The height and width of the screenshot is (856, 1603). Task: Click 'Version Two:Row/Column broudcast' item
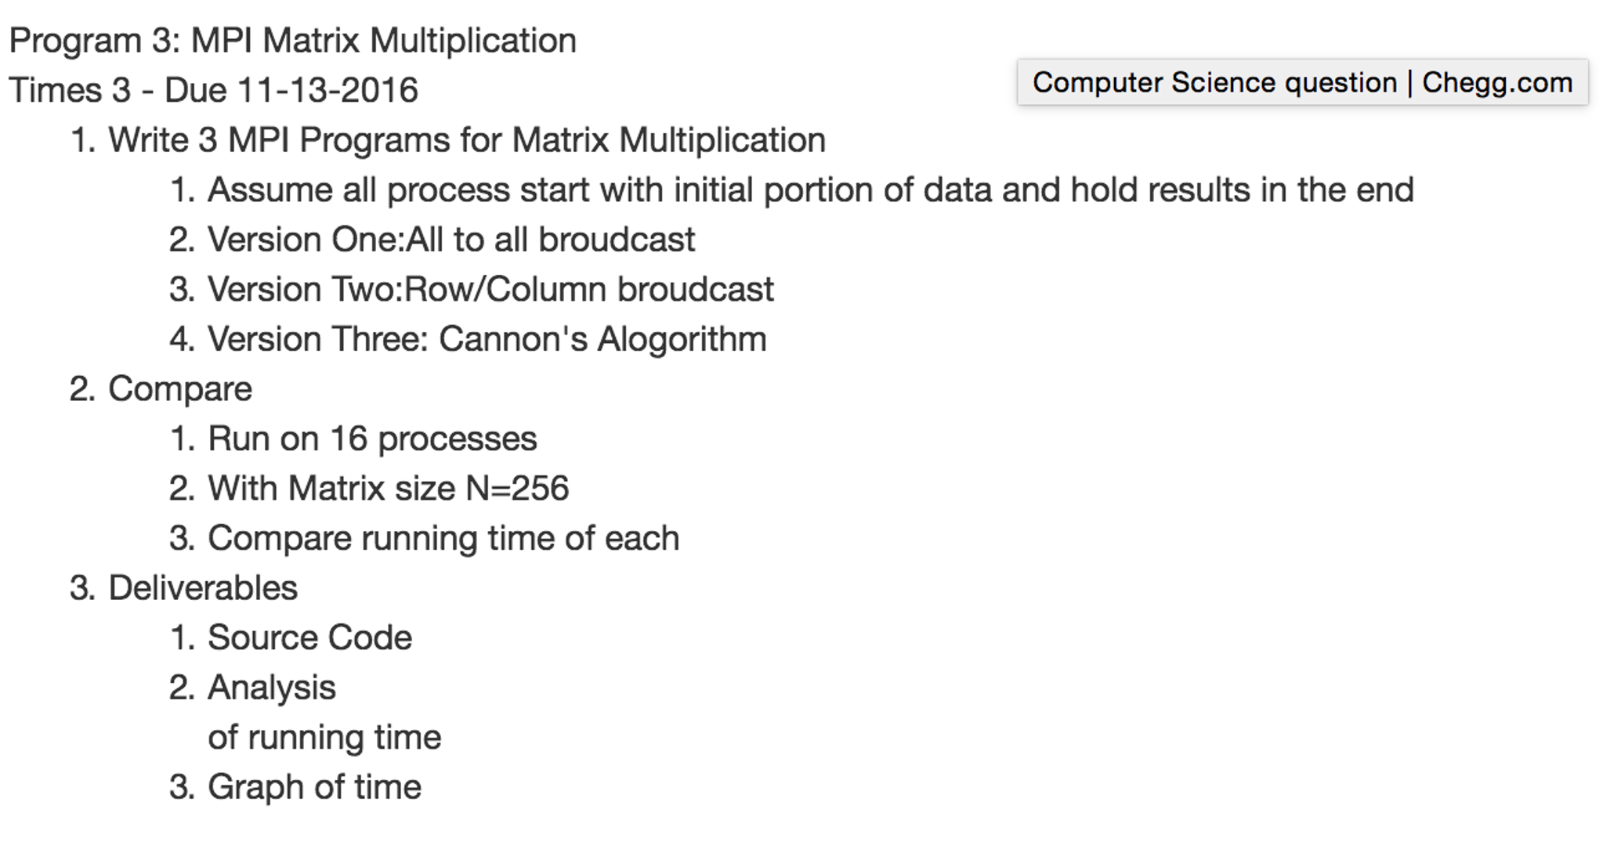[490, 290]
